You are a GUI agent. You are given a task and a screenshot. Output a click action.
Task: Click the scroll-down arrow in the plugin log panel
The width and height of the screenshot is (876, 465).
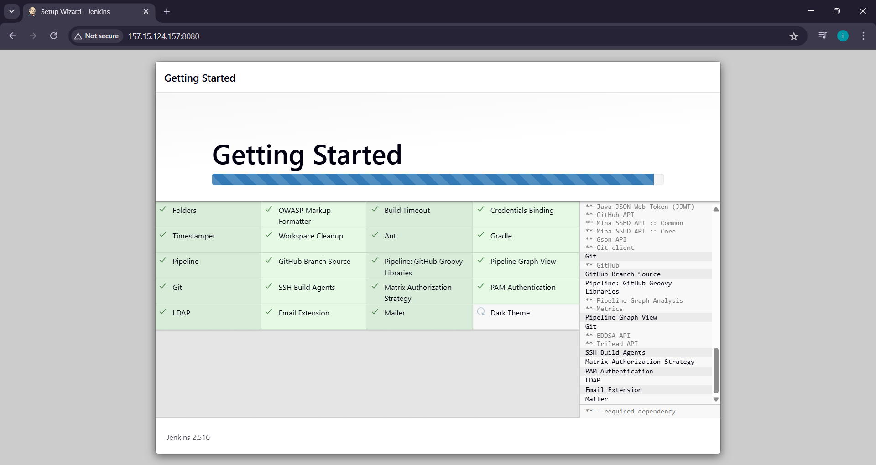tap(715, 399)
